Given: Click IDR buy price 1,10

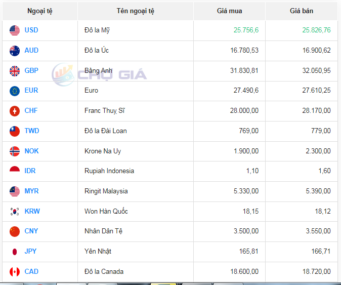Looking at the screenshot, I should (x=252, y=171).
